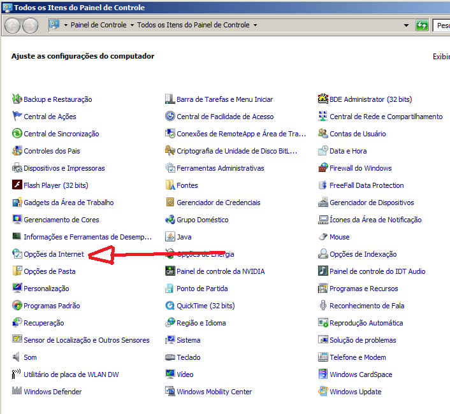Expand the arrow after Todos os Itens breadcrumb
This screenshot has width=450, height=414.
click(255, 25)
